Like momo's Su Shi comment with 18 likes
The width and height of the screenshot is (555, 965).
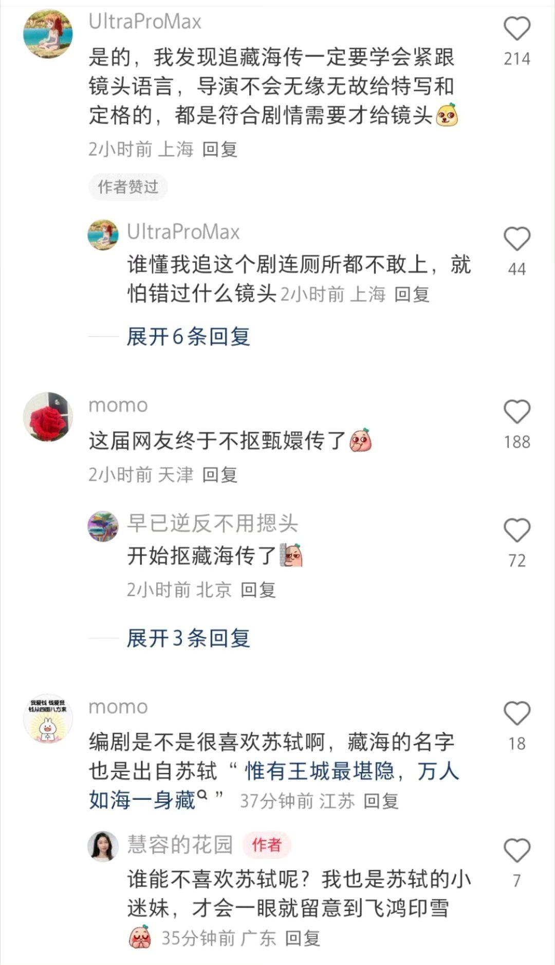pos(516,713)
